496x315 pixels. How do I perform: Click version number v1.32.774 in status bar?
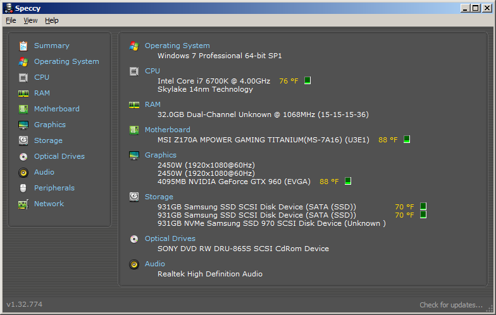click(x=24, y=304)
